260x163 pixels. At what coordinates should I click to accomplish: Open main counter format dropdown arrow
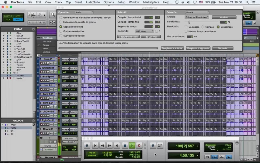(198, 146)
